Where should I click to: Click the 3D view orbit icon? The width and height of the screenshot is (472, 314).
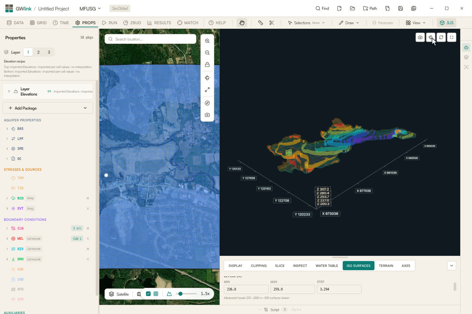coord(430,37)
